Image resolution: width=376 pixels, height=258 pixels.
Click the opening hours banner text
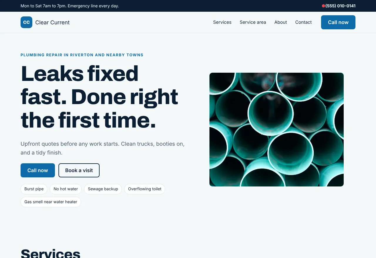[70, 6]
